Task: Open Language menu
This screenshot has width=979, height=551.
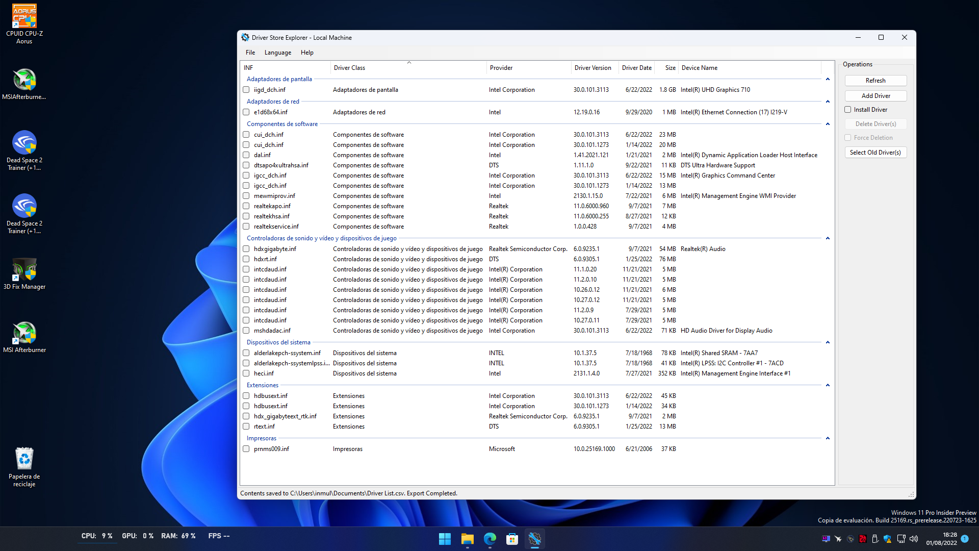Action: tap(278, 53)
